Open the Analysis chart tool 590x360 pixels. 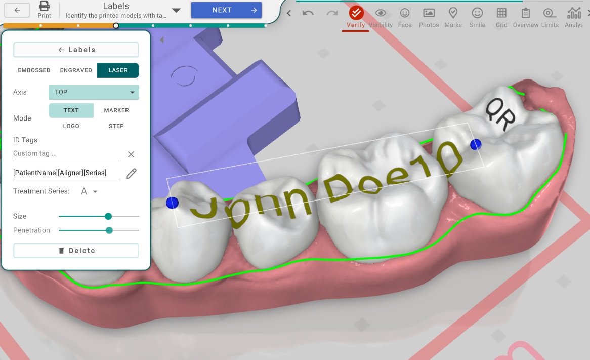click(574, 17)
